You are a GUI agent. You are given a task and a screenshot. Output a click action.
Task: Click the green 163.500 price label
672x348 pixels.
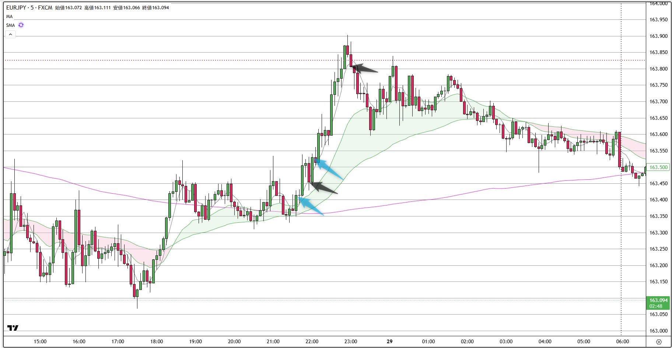[658, 167]
